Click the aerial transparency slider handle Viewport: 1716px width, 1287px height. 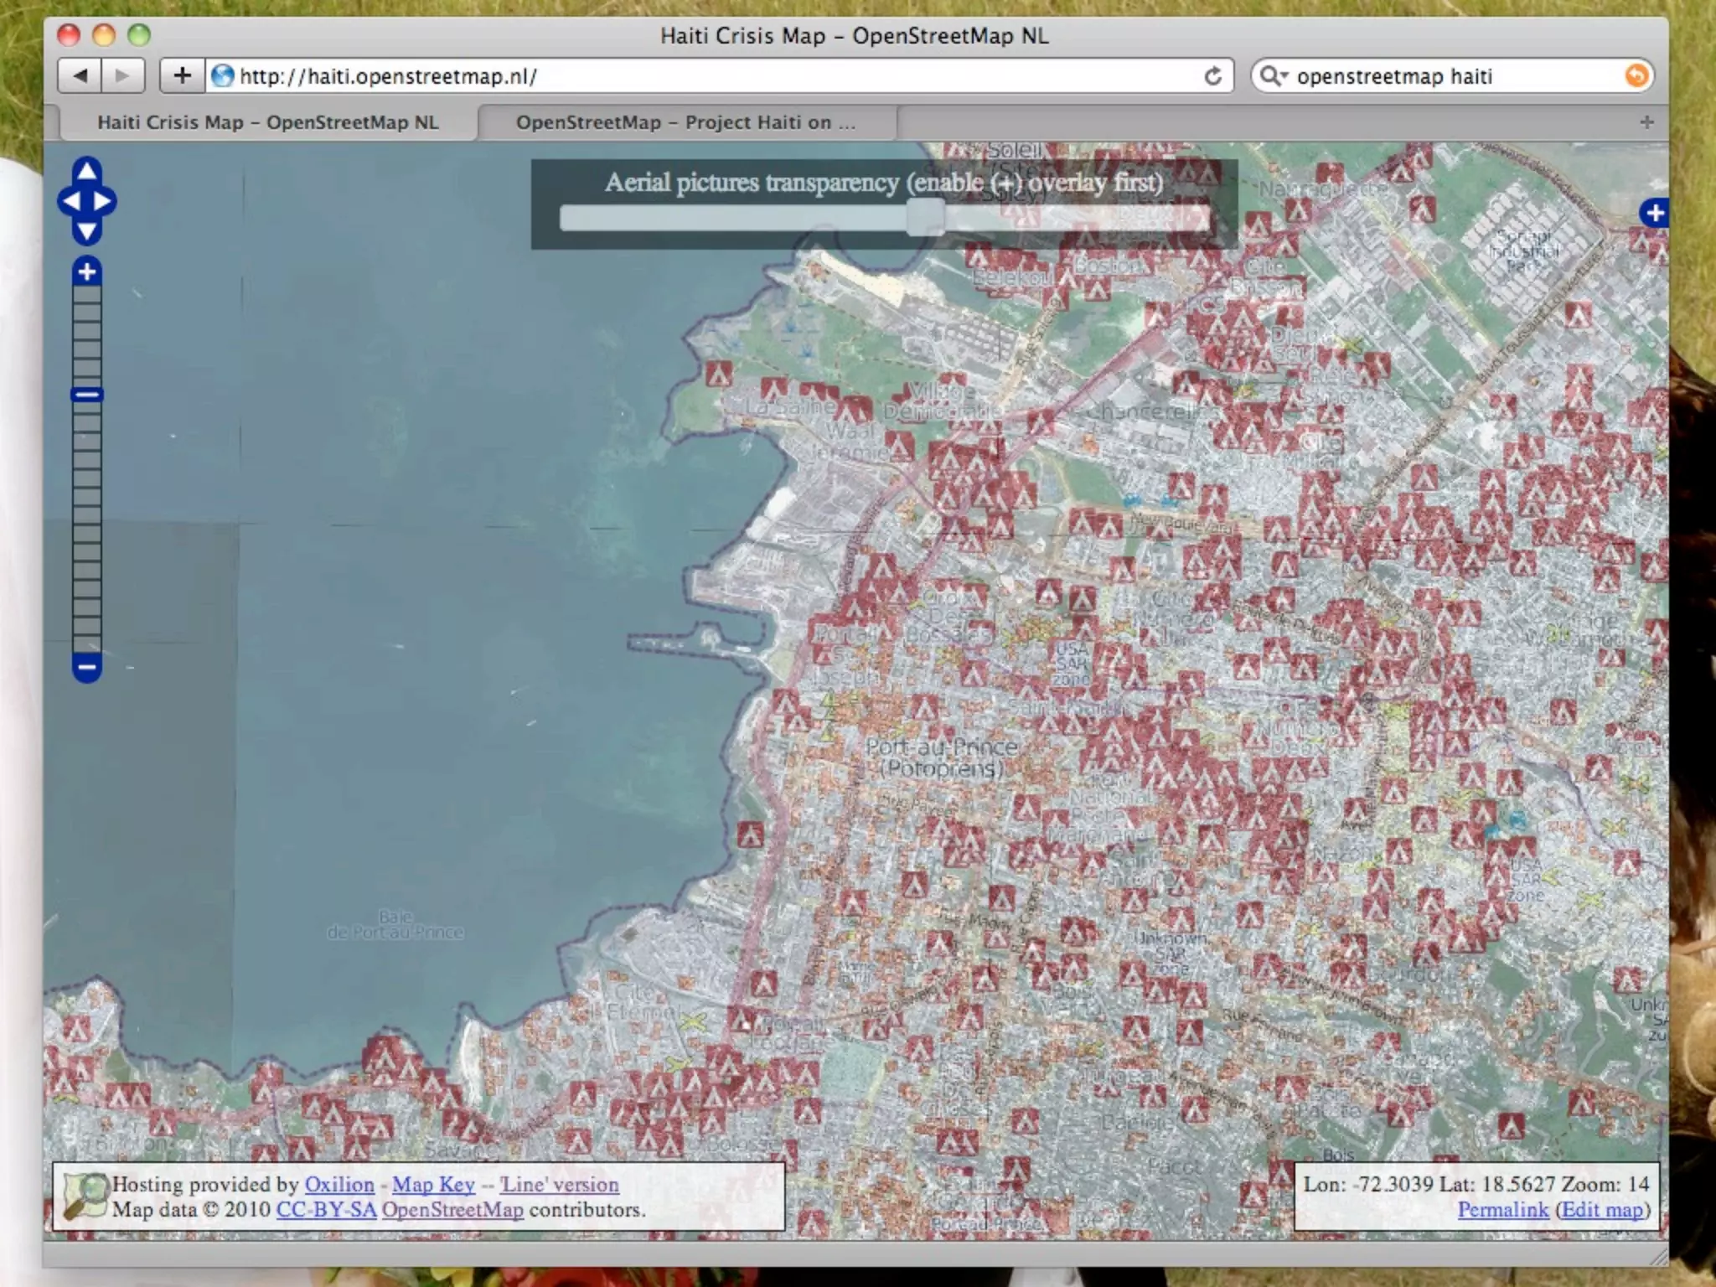point(925,218)
